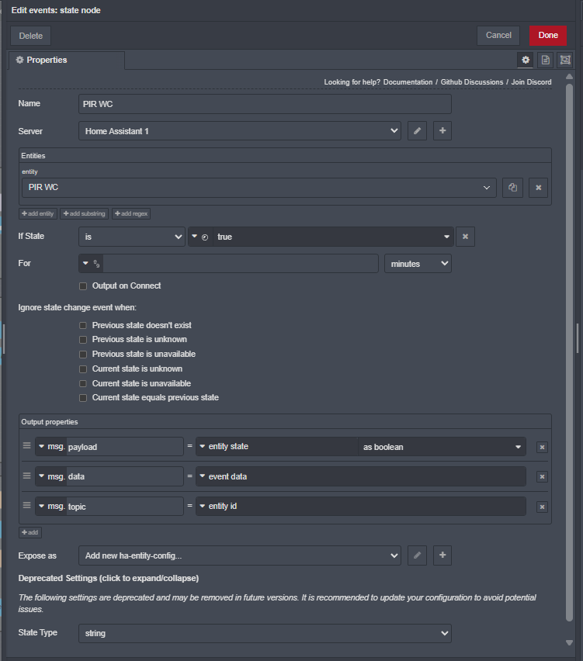
Task: Click add regex button
Action: (131, 213)
